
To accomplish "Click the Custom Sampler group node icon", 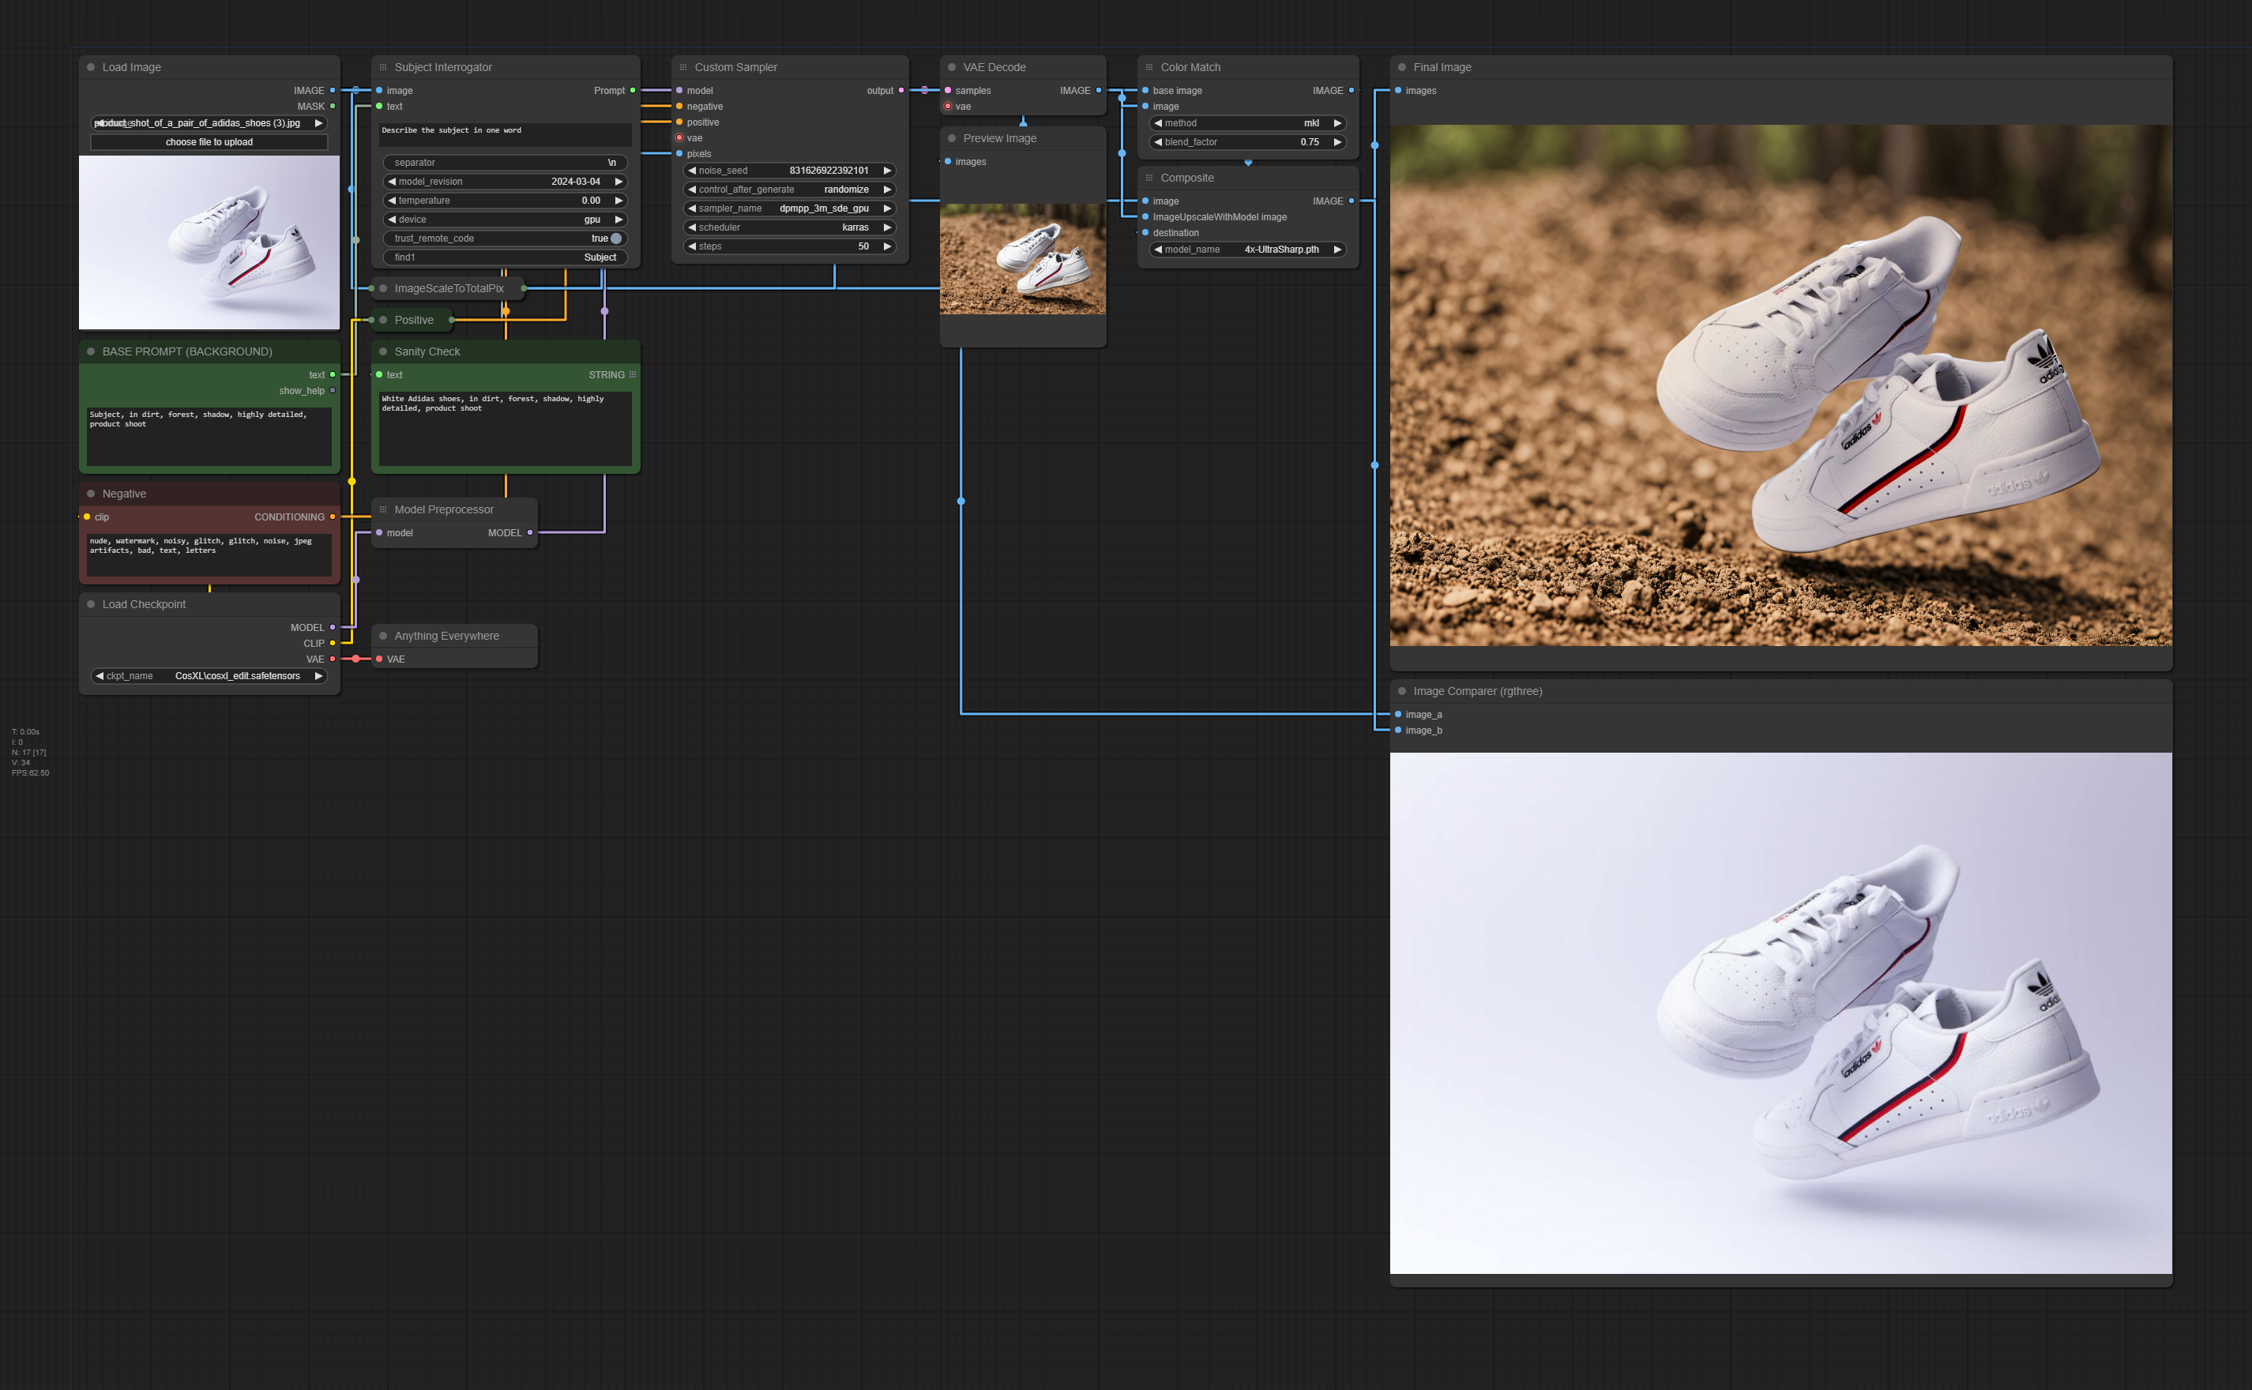I will pos(683,67).
